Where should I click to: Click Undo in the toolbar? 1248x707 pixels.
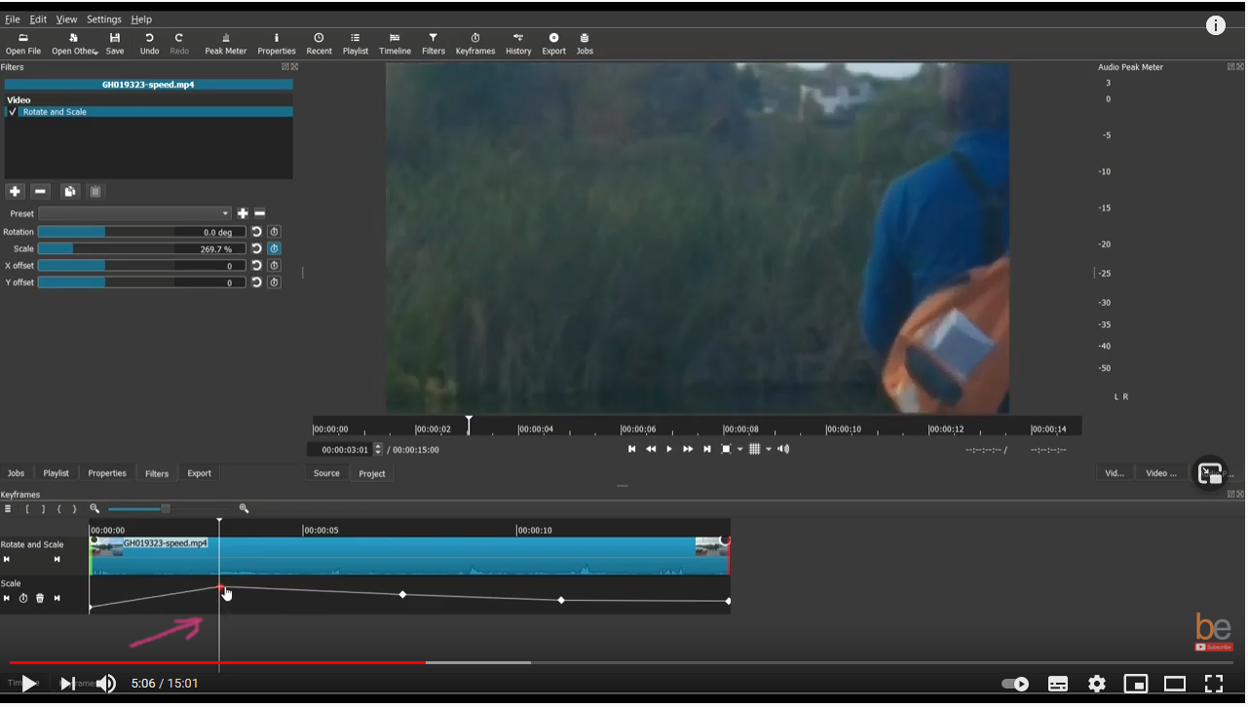pos(149,43)
